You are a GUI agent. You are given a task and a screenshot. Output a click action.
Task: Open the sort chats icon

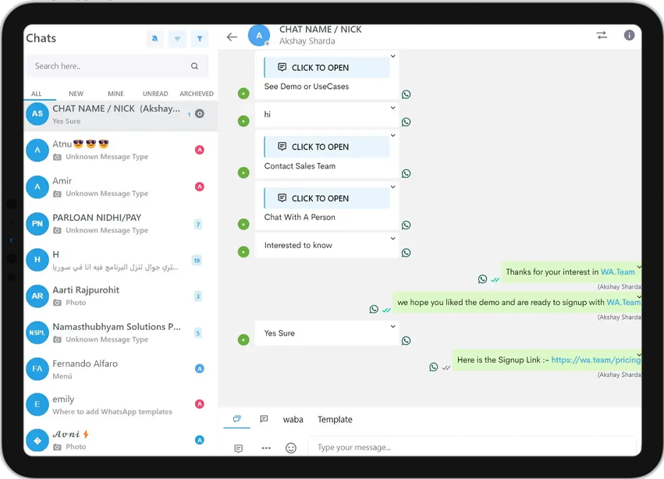177,39
